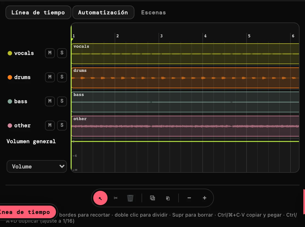Click the bass track name label
305x227 pixels.
[x=21, y=101]
